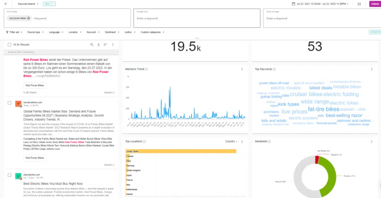Show info tooltip for Top Keywords
Screen dimensions: 381x198
click(274, 69)
